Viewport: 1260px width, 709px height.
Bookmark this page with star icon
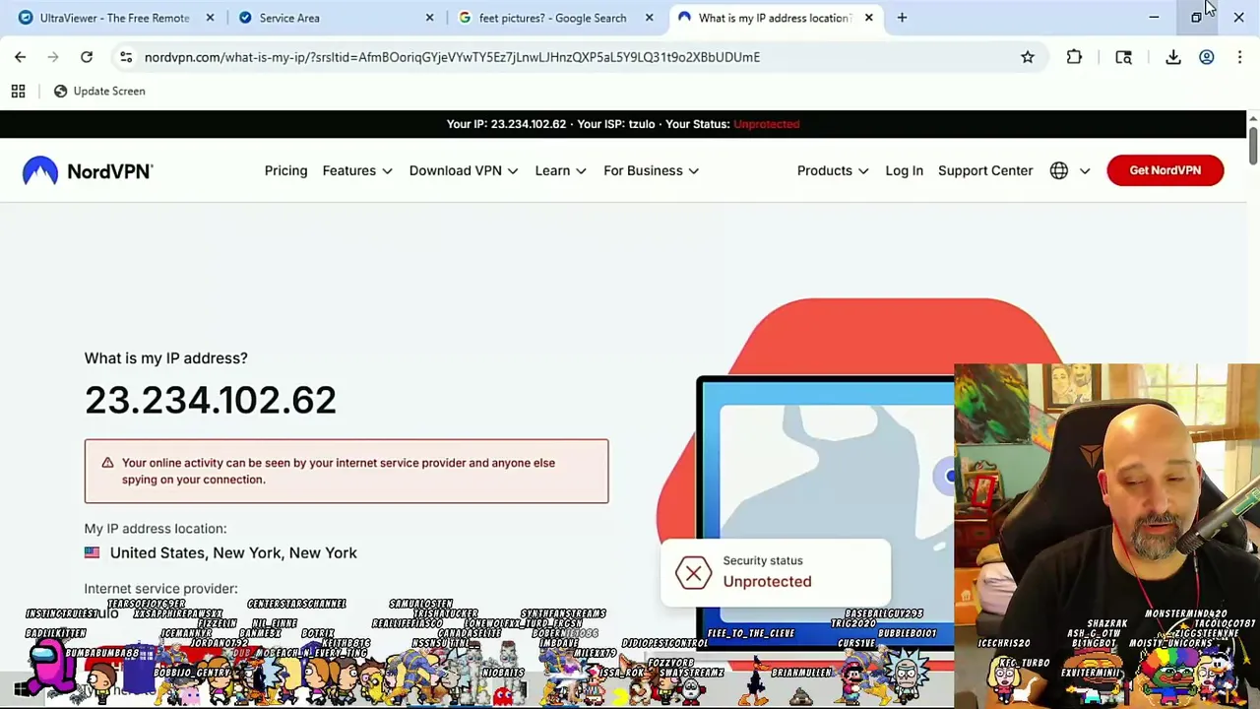click(x=1028, y=57)
